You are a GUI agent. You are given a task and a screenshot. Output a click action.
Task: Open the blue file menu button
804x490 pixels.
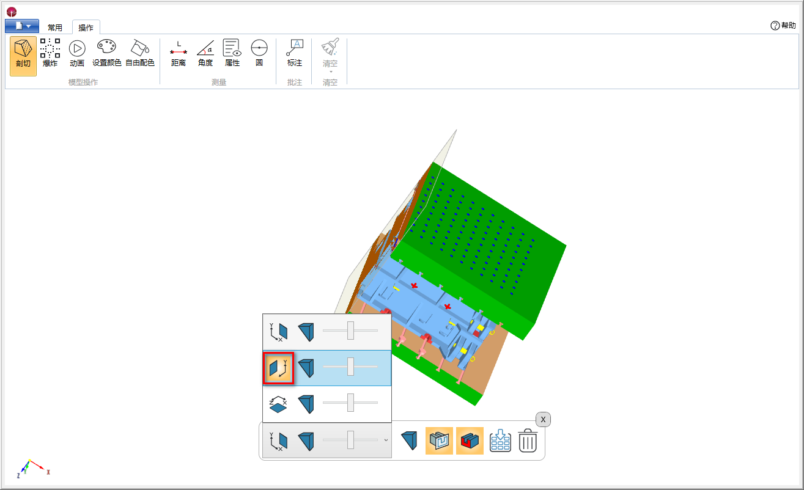coord(22,26)
